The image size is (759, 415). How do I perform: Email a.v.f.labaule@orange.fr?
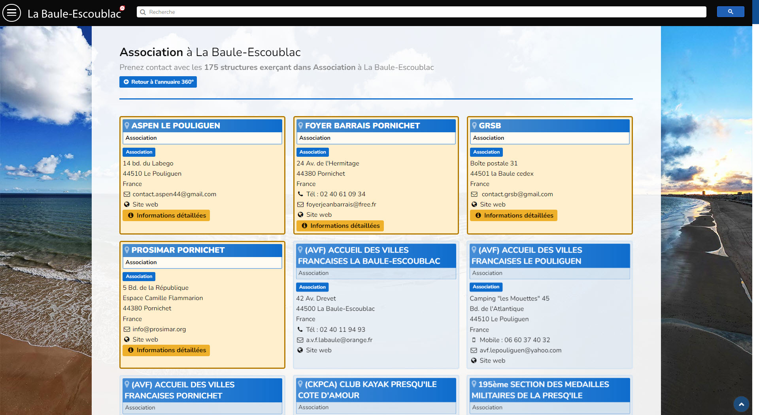(x=339, y=340)
